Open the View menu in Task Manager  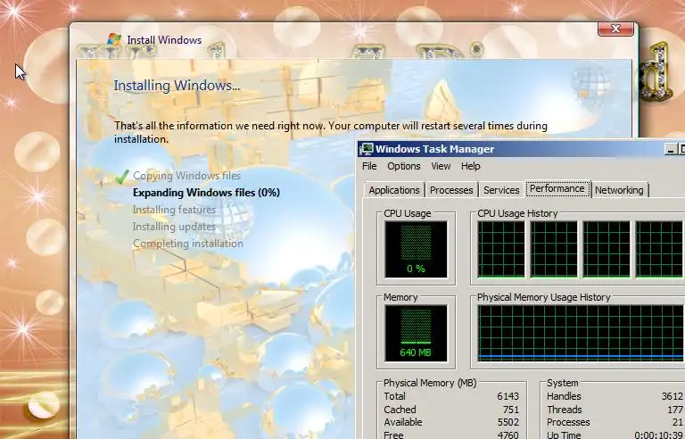point(441,166)
